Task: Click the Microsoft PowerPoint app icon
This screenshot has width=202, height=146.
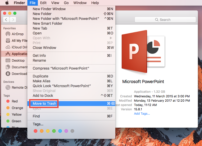Action: click(x=143, y=52)
